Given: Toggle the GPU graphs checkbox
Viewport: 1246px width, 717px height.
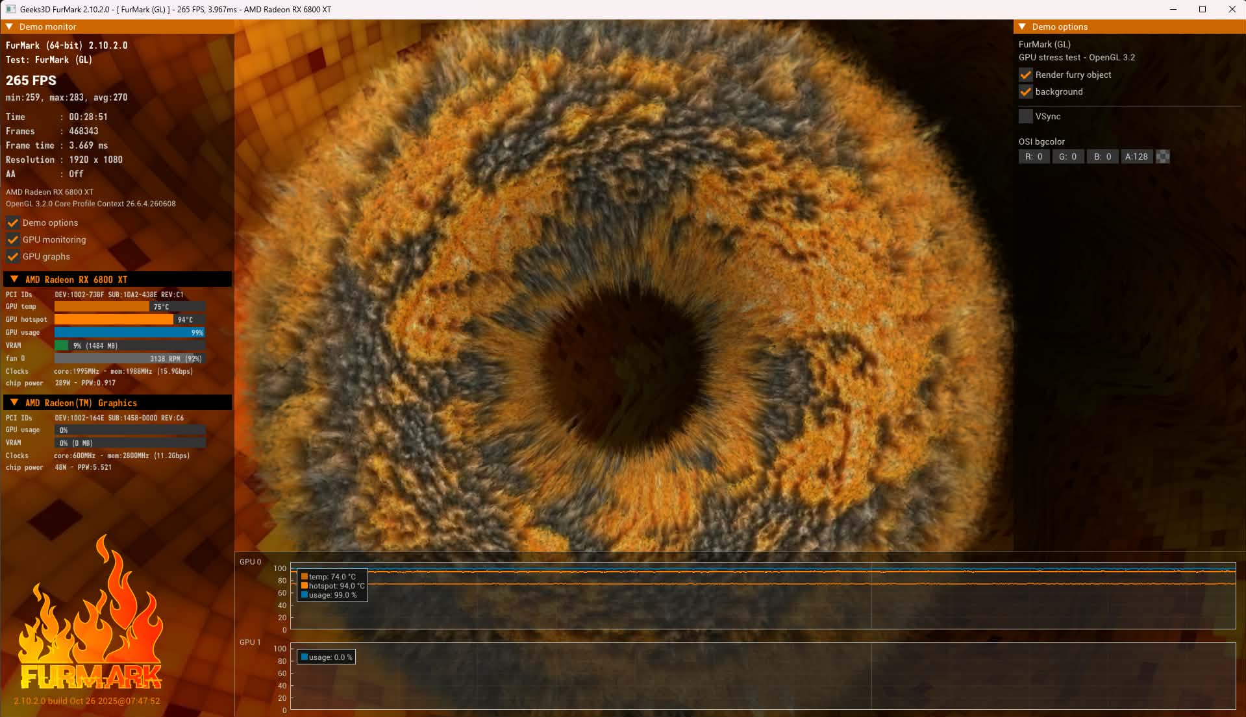Looking at the screenshot, I should pyautogui.click(x=12, y=256).
